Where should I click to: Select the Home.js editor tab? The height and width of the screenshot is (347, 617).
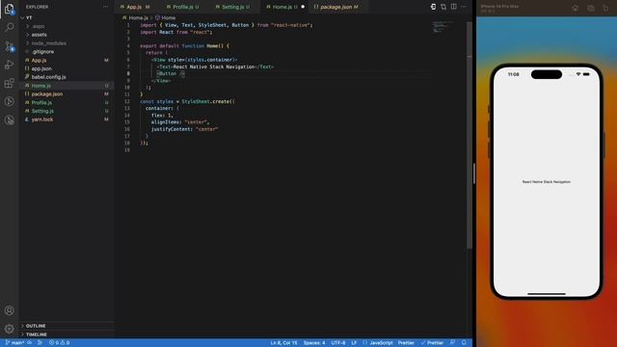click(282, 7)
